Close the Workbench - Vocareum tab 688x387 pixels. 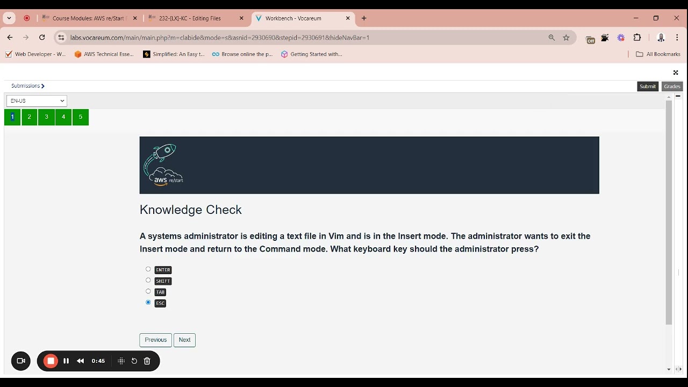click(348, 18)
